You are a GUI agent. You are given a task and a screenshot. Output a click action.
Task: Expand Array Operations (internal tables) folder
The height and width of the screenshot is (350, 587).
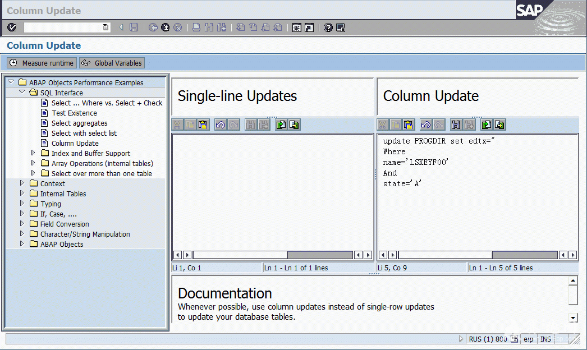coord(33,163)
